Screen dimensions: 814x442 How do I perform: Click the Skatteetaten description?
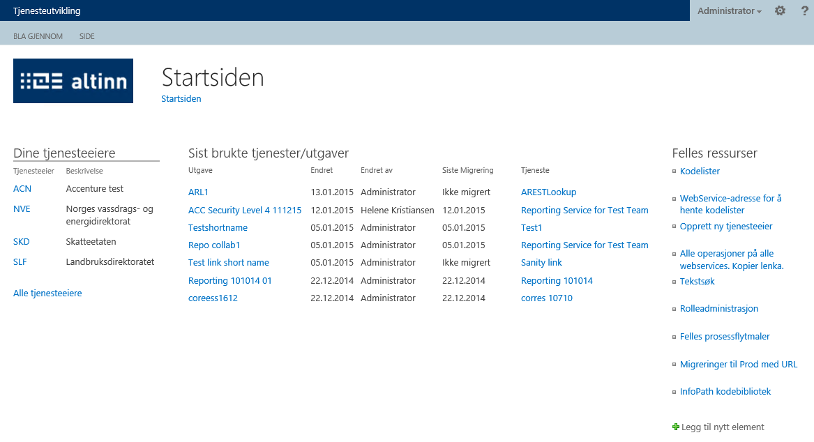(x=91, y=242)
